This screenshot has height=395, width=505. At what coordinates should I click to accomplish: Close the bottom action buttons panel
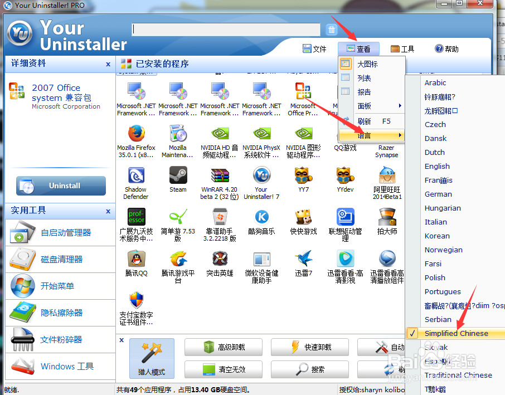(x=122, y=340)
